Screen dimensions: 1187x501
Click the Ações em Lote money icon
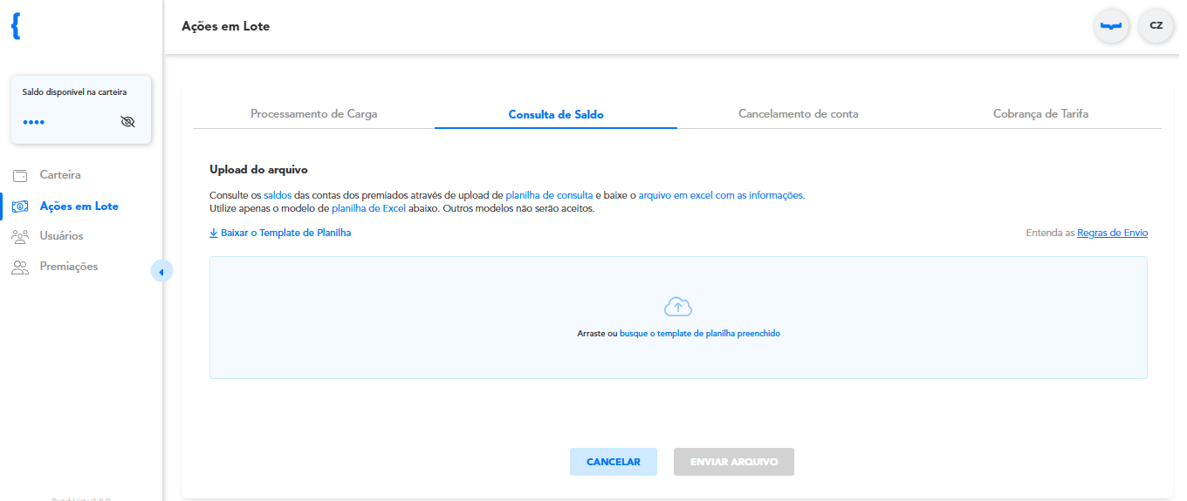pyautogui.click(x=20, y=206)
